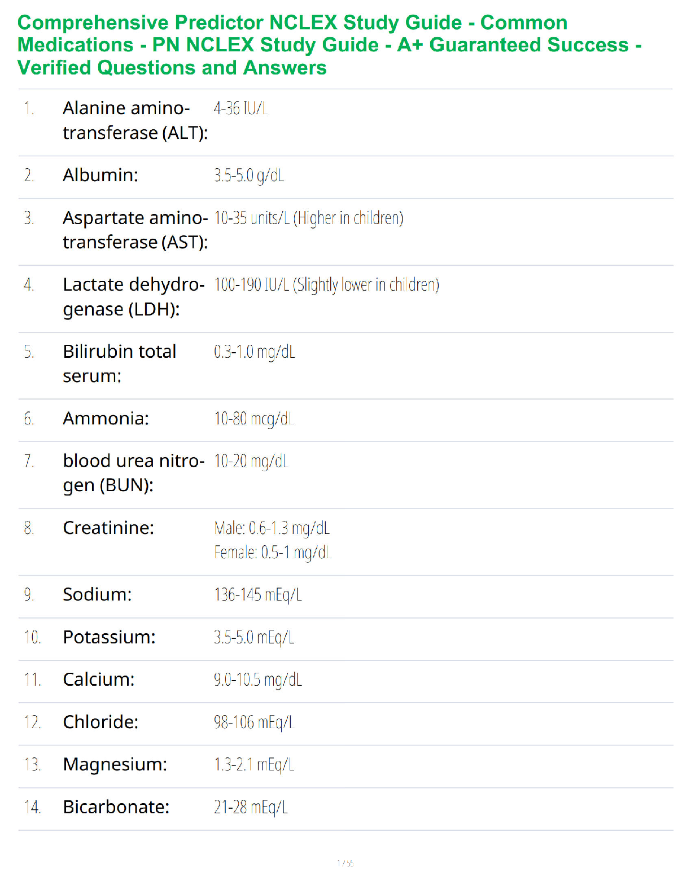This screenshot has width=691, height=894.
Task: Select the Albumin term label
Action: [x=100, y=176]
